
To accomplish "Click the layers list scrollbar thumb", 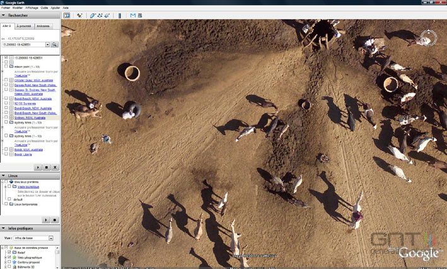I will pos(57,252).
